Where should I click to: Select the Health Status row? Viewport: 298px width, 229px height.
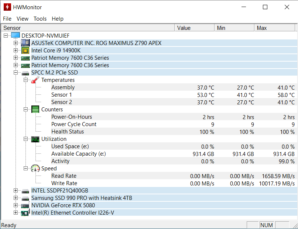tap(173, 132)
